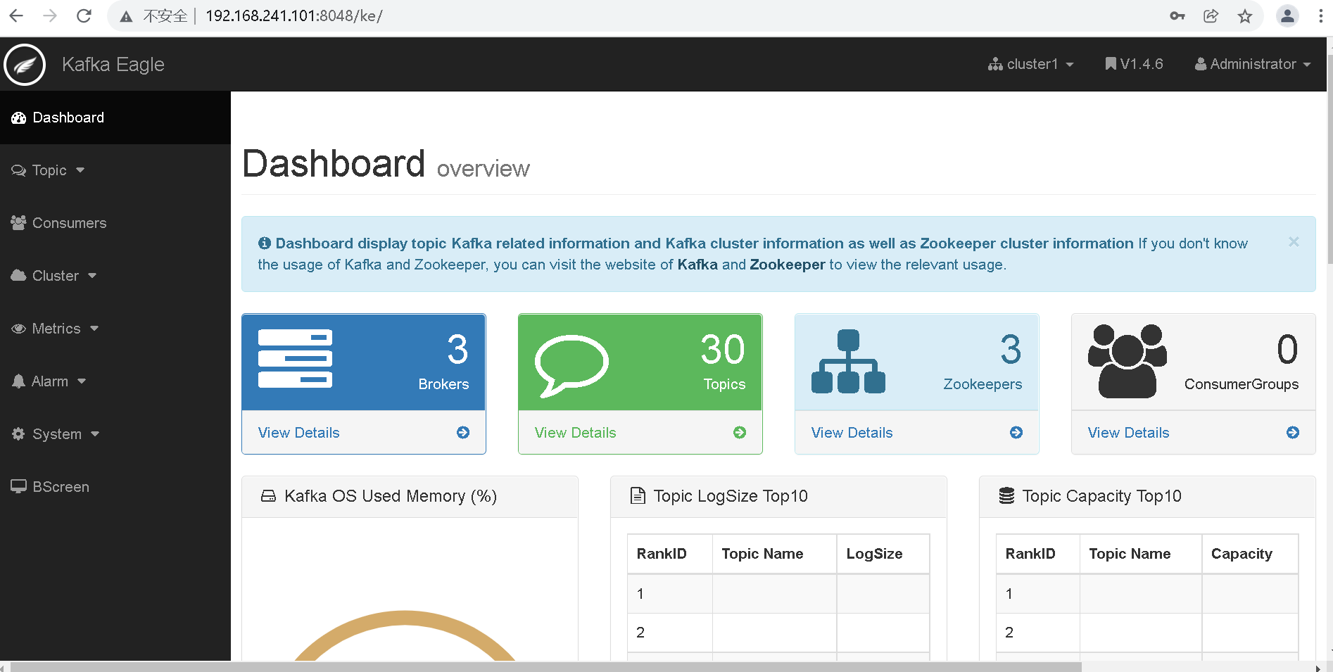Click RankID header in Capacity table
1333x672 pixels.
click(1038, 554)
